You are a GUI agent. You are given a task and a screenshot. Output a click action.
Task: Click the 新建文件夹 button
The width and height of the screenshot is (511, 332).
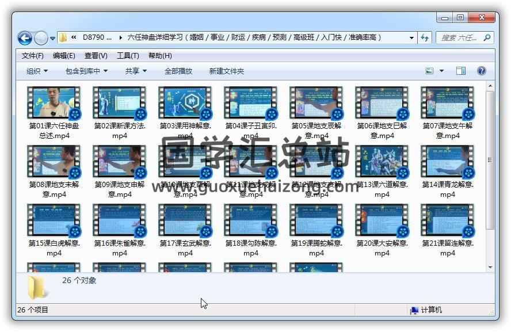pos(227,71)
